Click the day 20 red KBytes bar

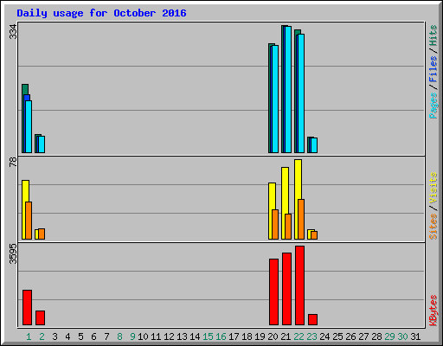coord(273,292)
